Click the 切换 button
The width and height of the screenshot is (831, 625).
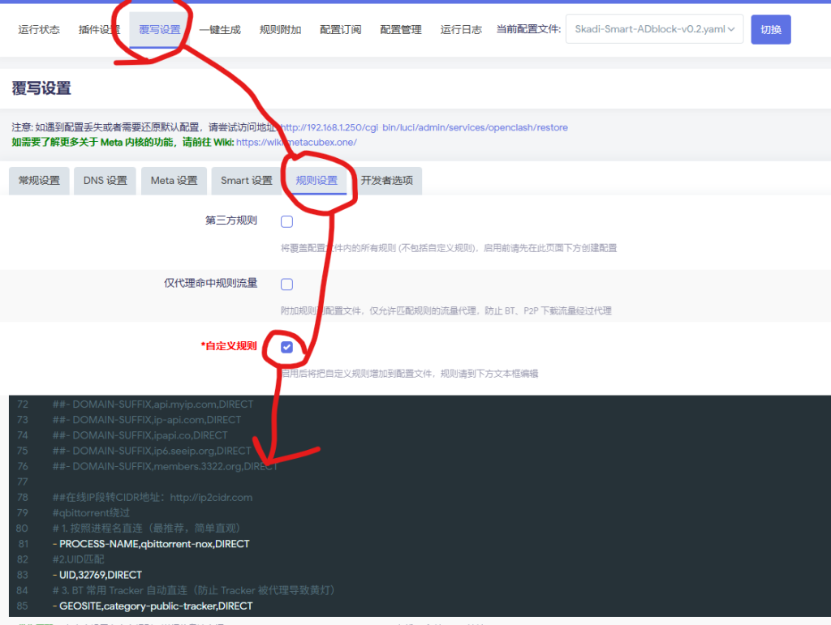(770, 29)
